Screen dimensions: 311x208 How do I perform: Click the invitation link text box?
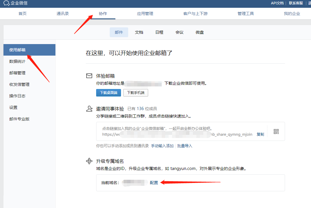click(x=179, y=131)
